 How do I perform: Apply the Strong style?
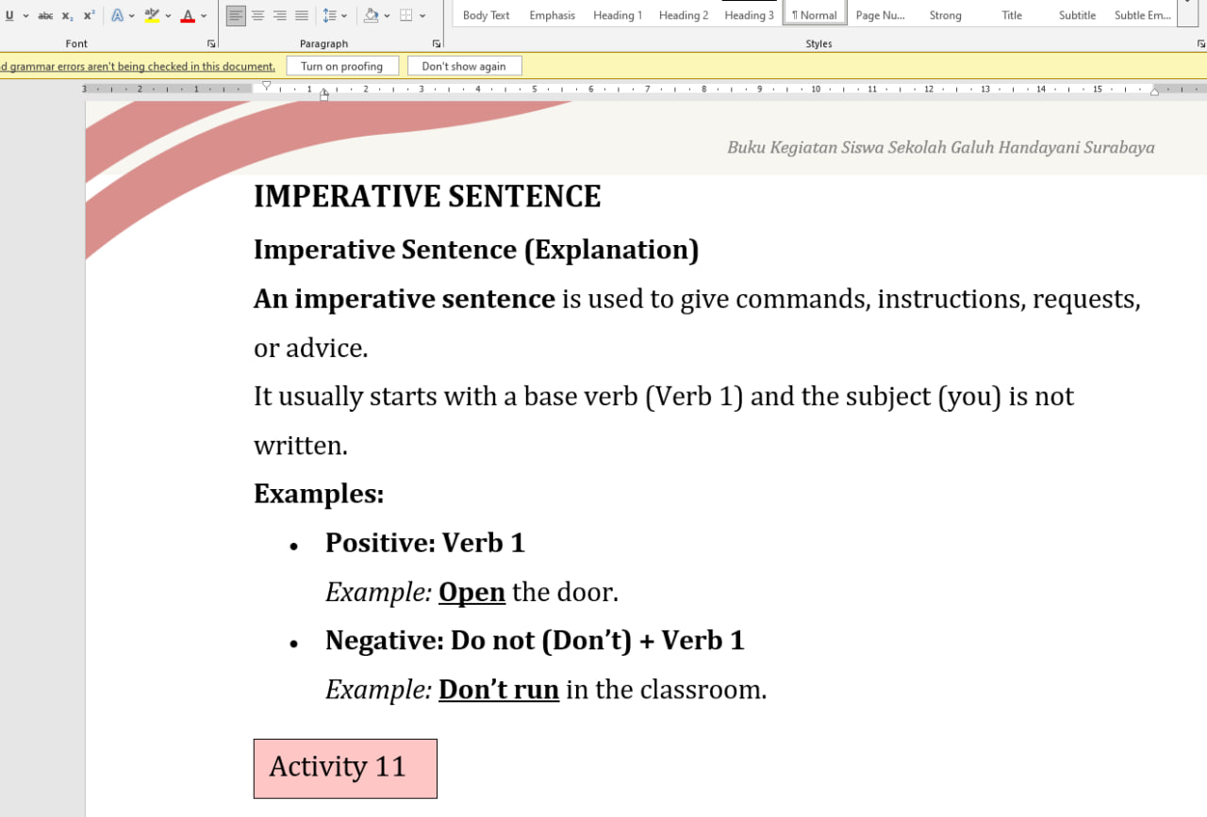pos(946,14)
